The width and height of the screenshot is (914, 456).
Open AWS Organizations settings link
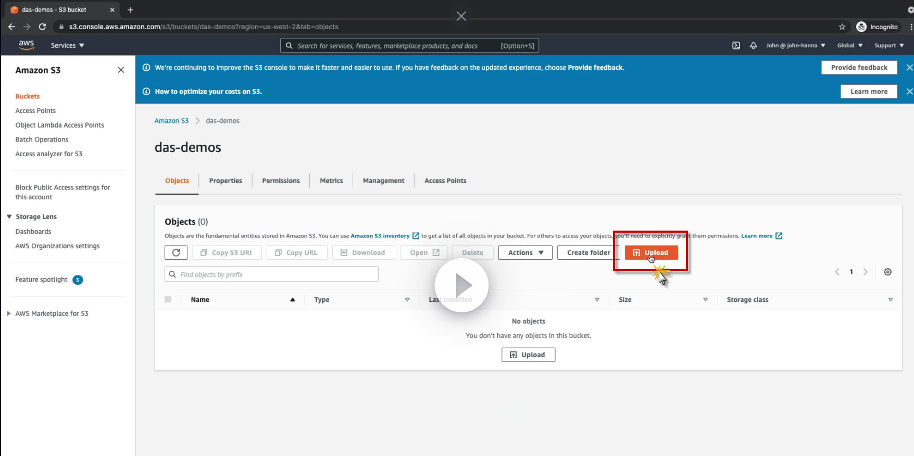[57, 246]
